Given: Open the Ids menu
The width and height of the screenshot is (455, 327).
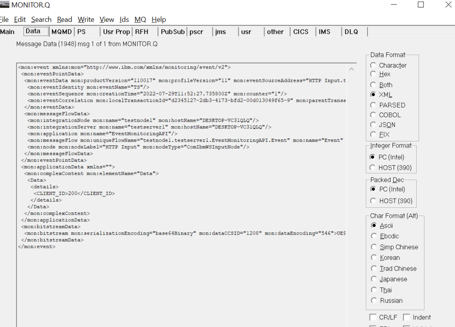Looking at the screenshot, I should click(x=124, y=20).
